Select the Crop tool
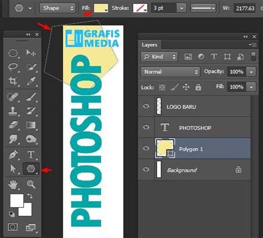 point(13,81)
